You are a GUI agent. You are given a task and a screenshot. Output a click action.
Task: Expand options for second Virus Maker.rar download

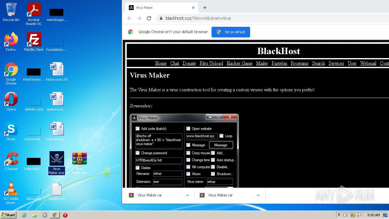click(x=258, y=195)
